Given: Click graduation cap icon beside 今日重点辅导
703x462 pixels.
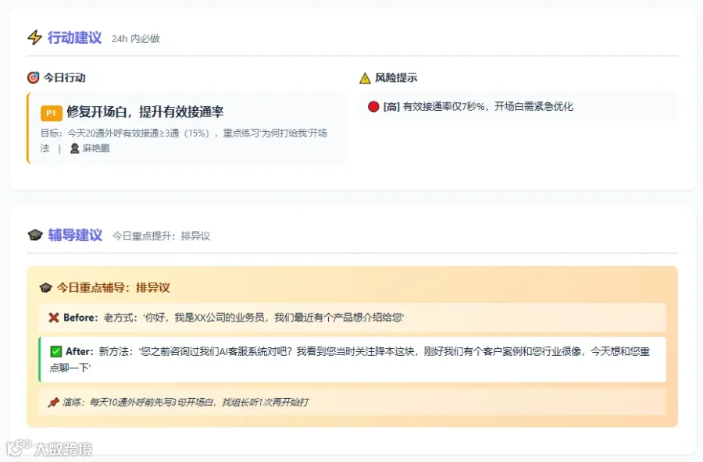Looking at the screenshot, I should click(x=46, y=288).
